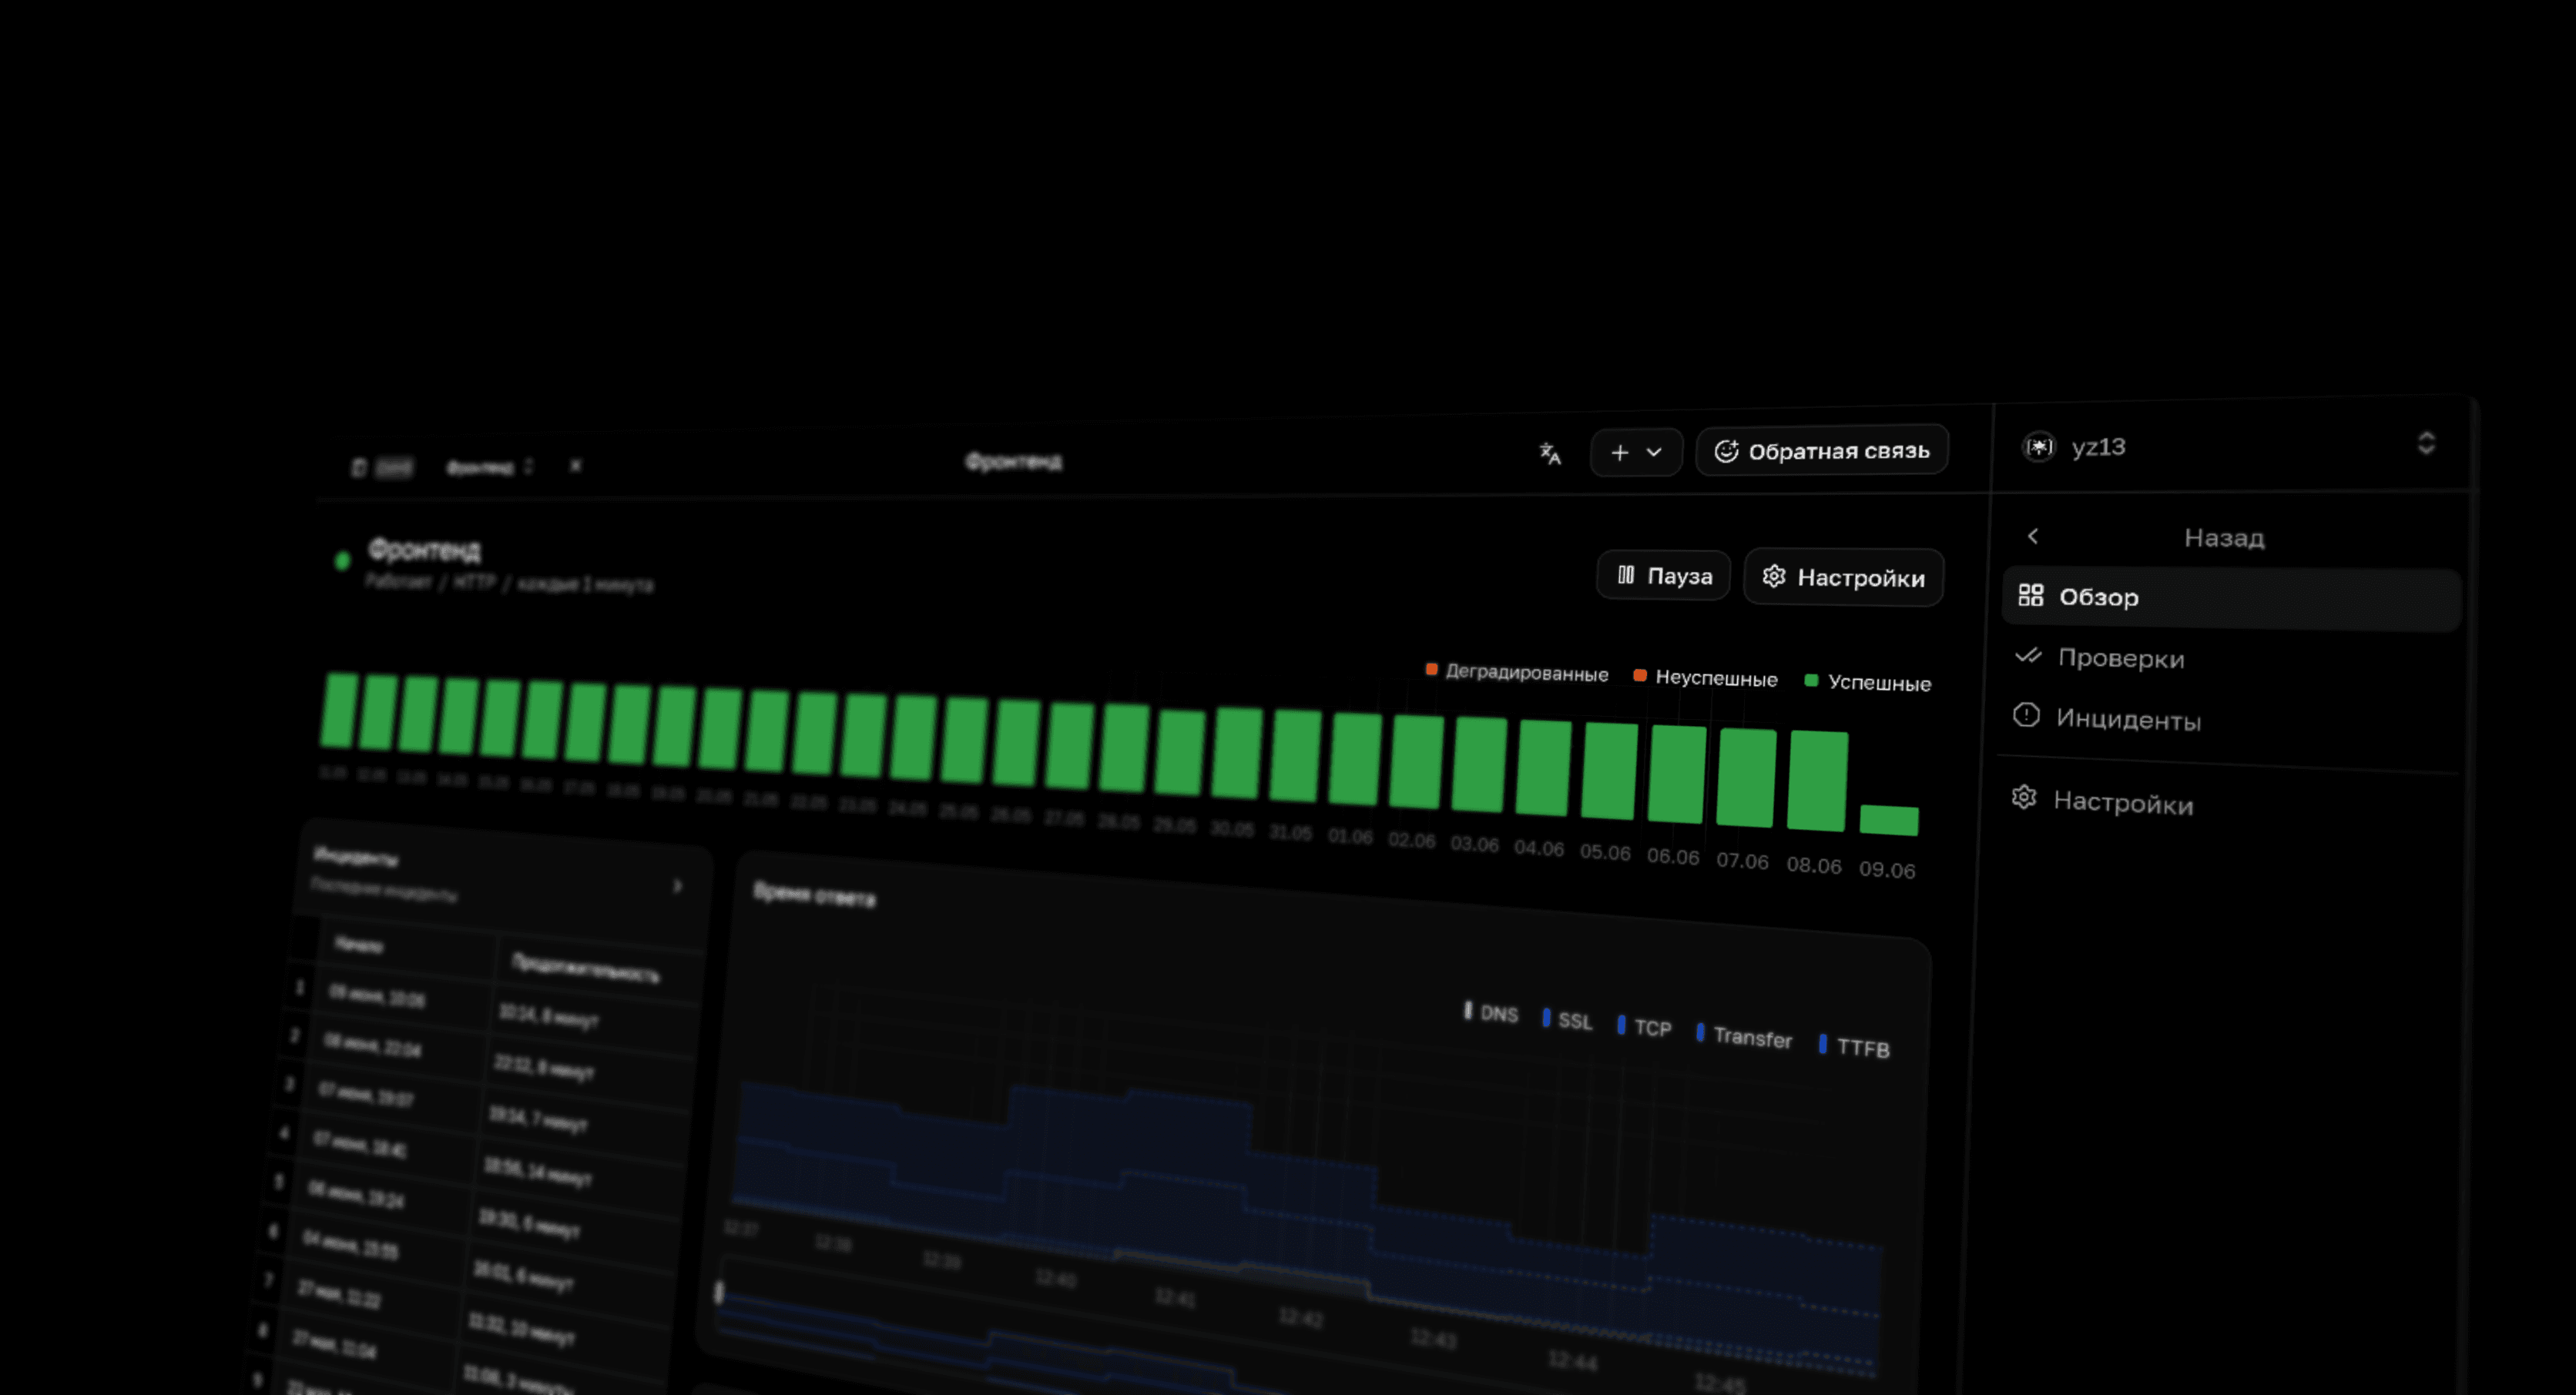Toggle the Деградированные legend entry
This screenshot has height=1395, width=2576.
tap(1517, 673)
